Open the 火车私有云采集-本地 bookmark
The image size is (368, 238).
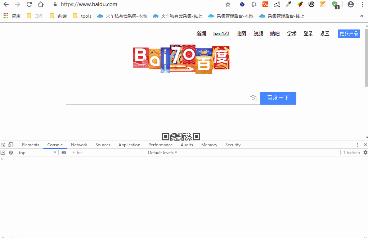tap(122, 16)
